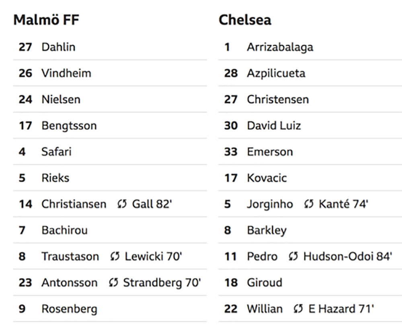Select the Malmö FF team heading

pos(46,20)
